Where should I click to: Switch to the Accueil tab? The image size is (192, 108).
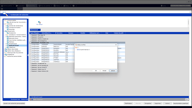pos(20,9)
